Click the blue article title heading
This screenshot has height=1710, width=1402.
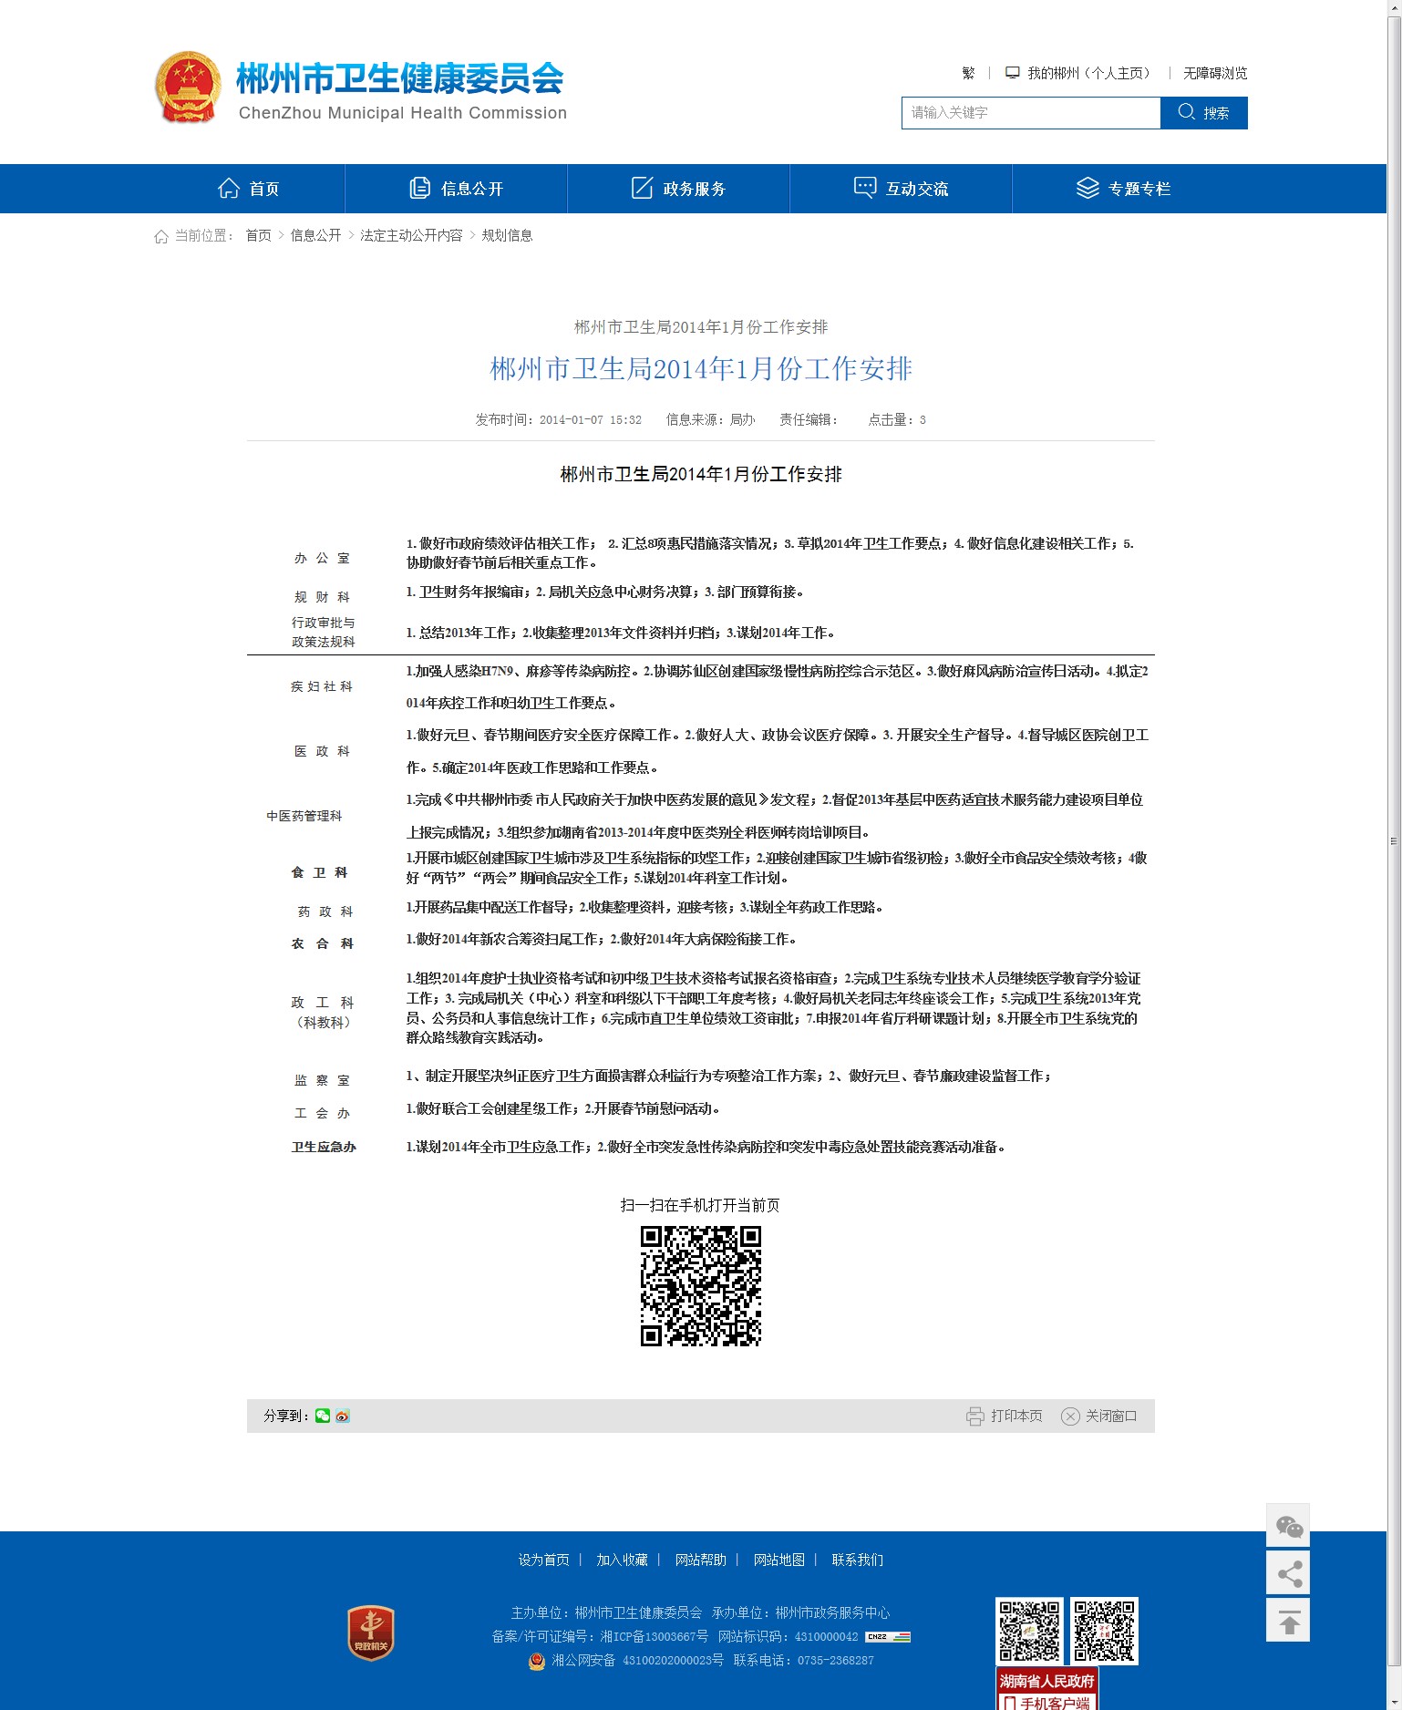701,368
